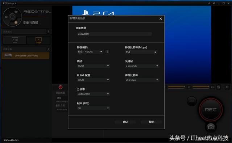Click the pin icon in the title bar
Image resolution: width=232 pixels, height=143 pixels.
tap(209, 3)
